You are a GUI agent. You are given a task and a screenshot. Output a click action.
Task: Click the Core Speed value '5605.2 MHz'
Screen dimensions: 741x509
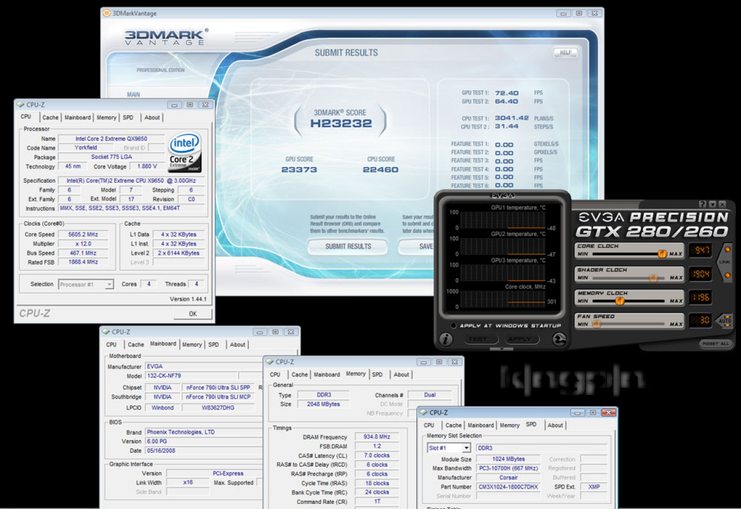point(83,234)
